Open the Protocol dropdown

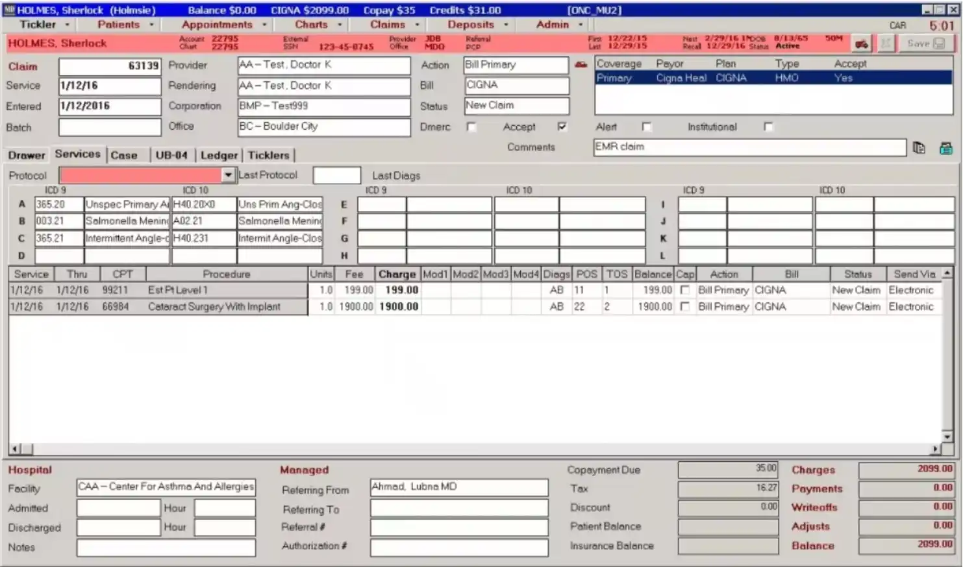point(228,175)
